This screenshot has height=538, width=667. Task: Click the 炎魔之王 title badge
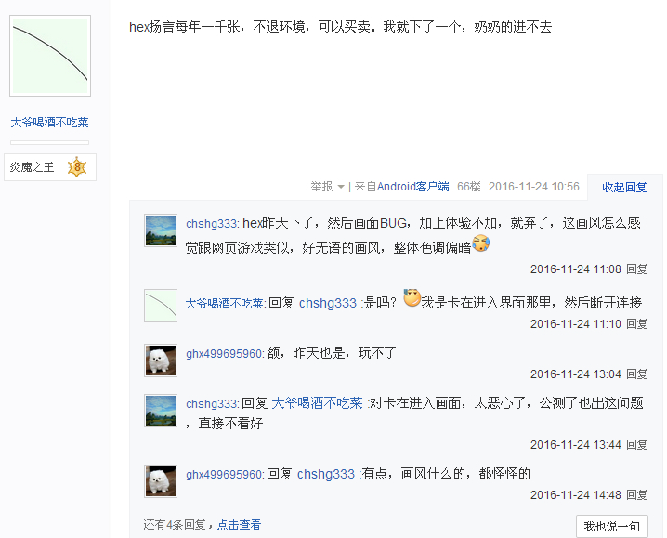tap(50, 167)
